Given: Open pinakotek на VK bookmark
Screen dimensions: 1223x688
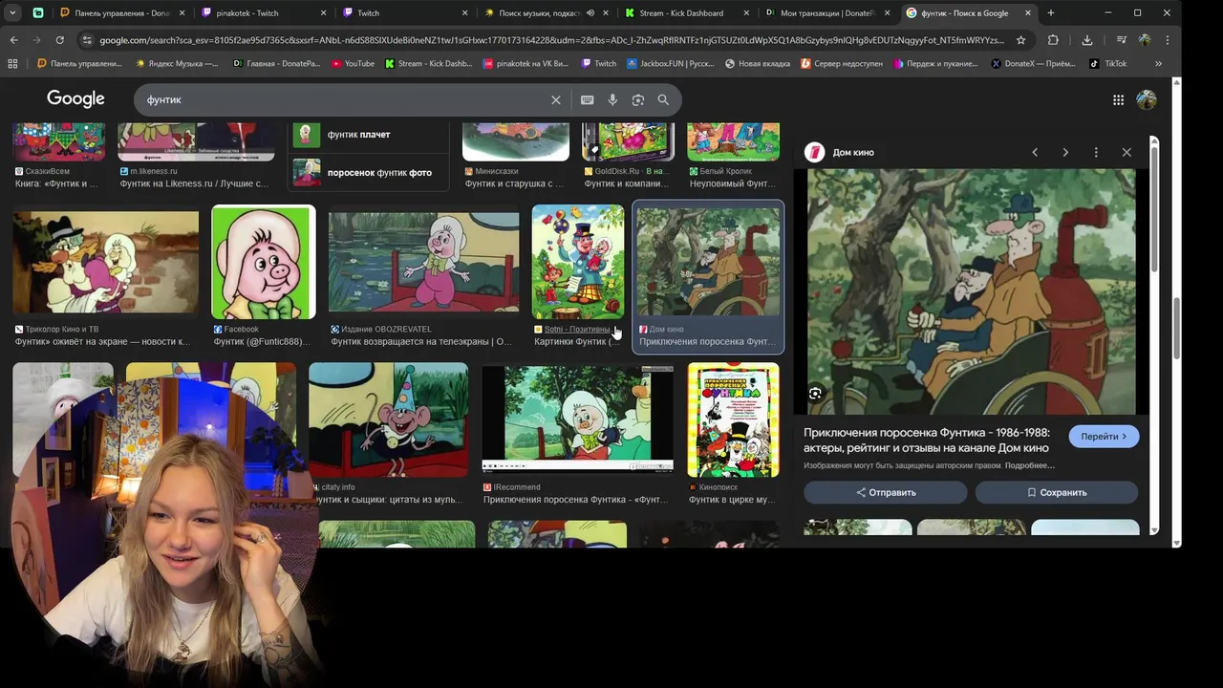Looking at the screenshot, I should (x=526, y=63).
